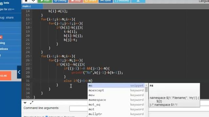Screen dimensions: 209x117
Task: Click code line 't=b[i];'
Action: click(71, 32)
